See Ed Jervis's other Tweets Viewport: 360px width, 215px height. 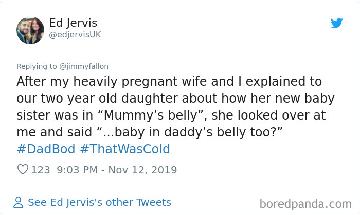click(x=99, y=202)
